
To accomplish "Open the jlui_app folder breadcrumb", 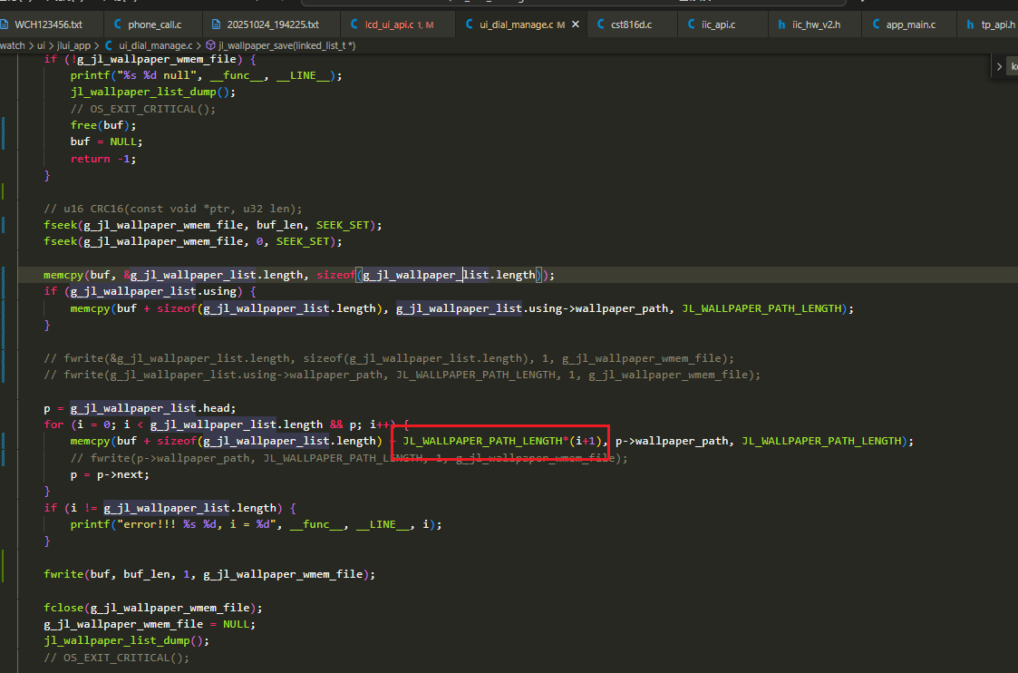I will [x=73, y=45].
